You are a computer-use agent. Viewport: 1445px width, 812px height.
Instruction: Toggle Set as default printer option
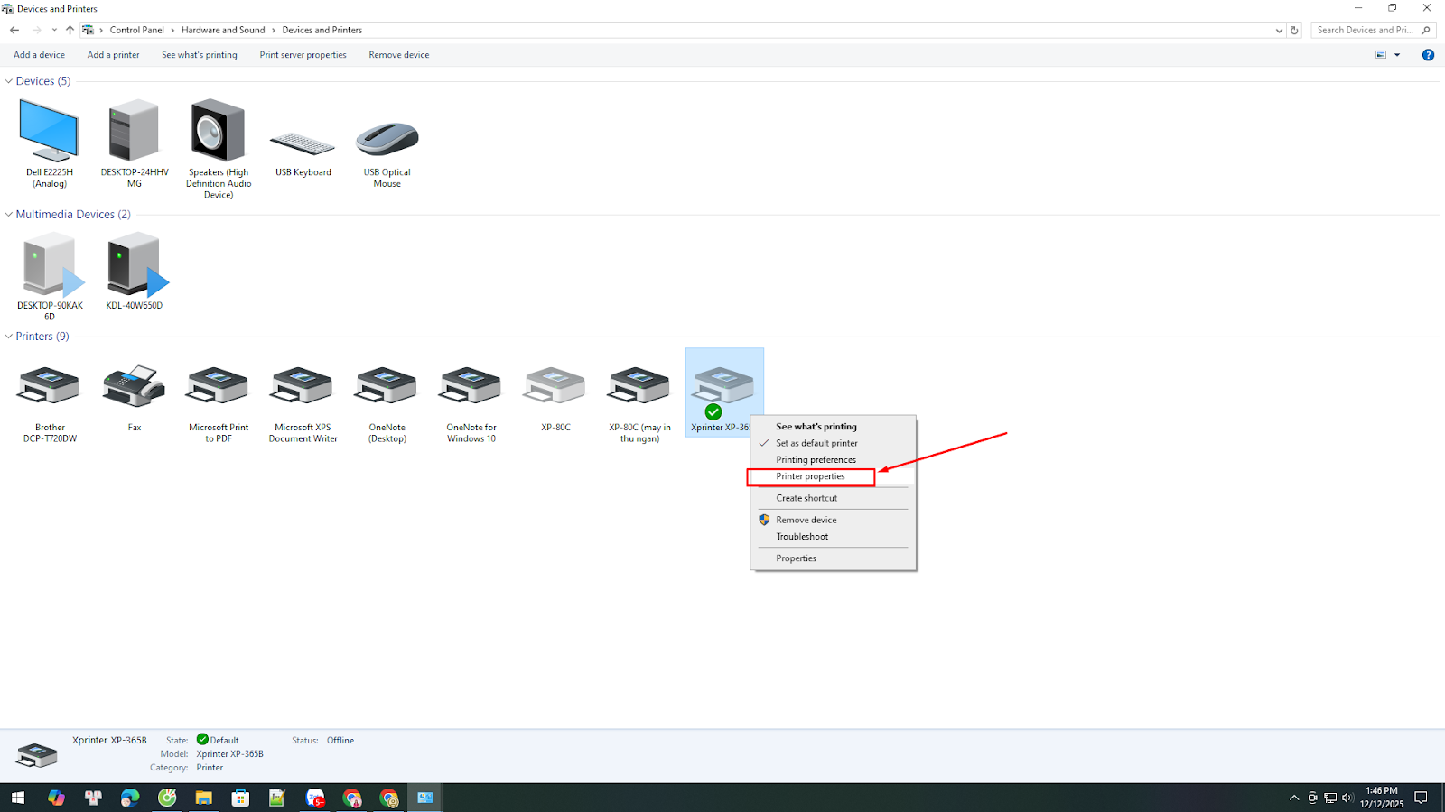pos(816,443)
